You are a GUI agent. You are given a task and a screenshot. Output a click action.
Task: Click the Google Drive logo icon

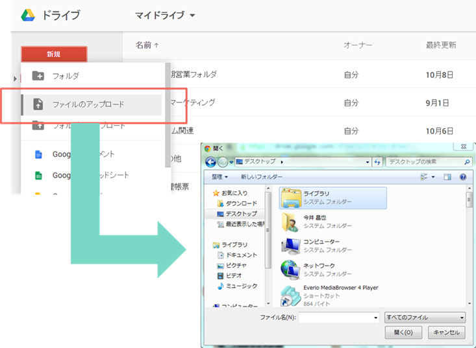(28, 14)
